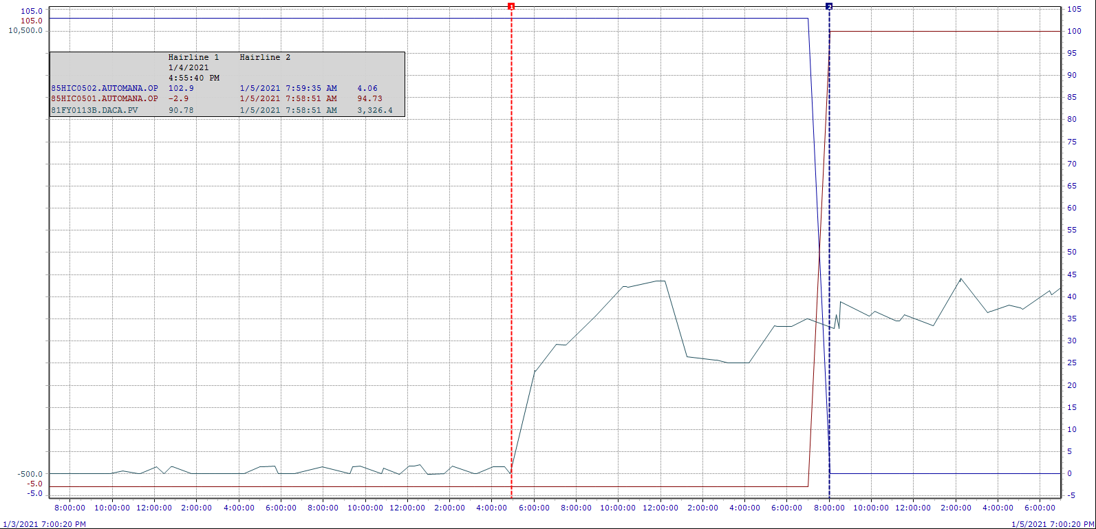This screenshot has width=1096, height=529.
Task: Click the chart start time 1/3/2021 7:00:20 PM
Action: click(45, 524)
